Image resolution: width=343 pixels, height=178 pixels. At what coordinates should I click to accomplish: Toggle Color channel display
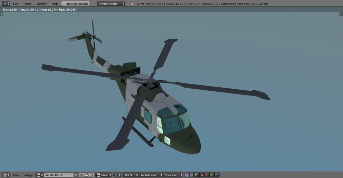pos(192,175)
